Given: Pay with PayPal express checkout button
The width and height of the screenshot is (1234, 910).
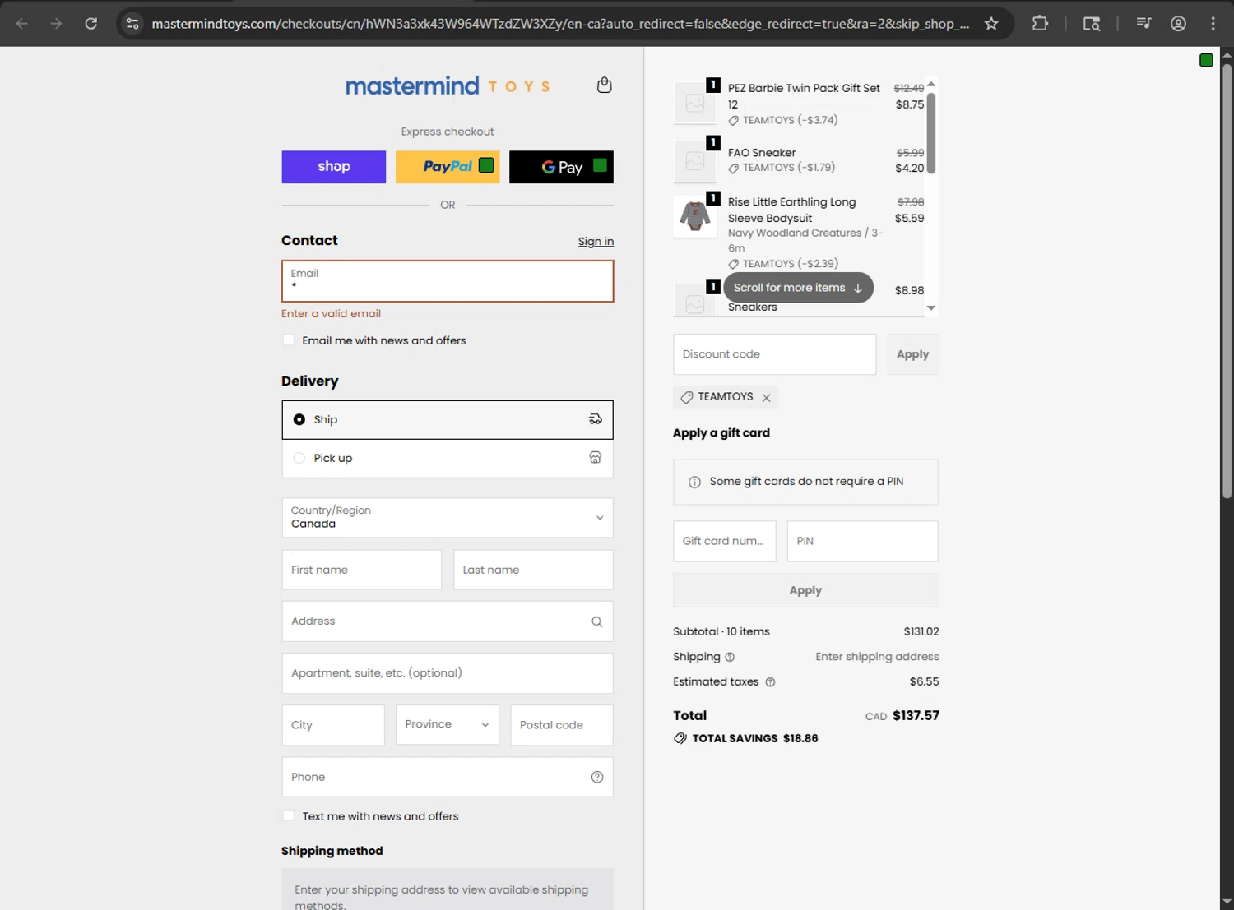Looking at the screenshot, I should click(x=448, y=167).
